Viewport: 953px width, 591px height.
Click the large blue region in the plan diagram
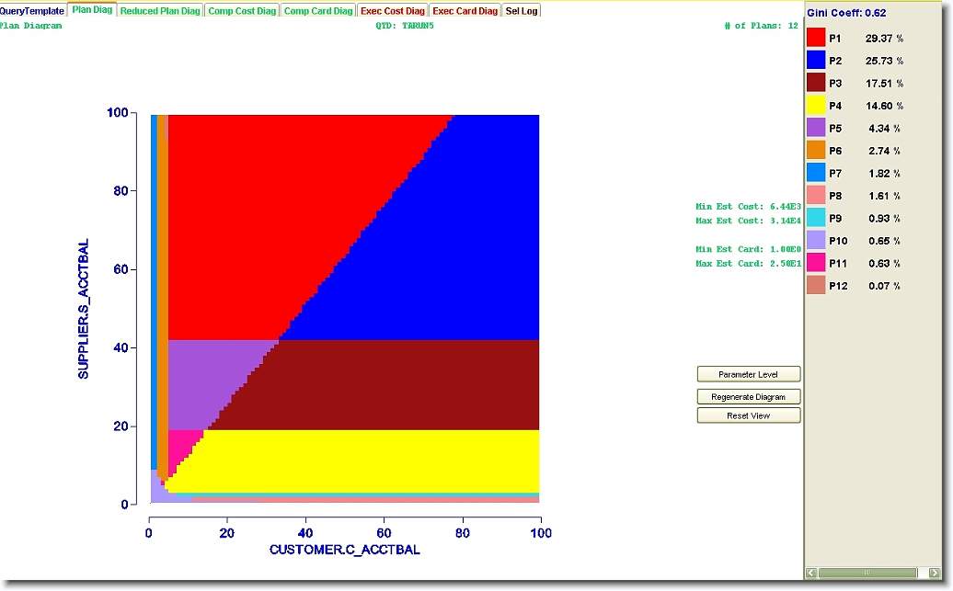click(438, 243)
